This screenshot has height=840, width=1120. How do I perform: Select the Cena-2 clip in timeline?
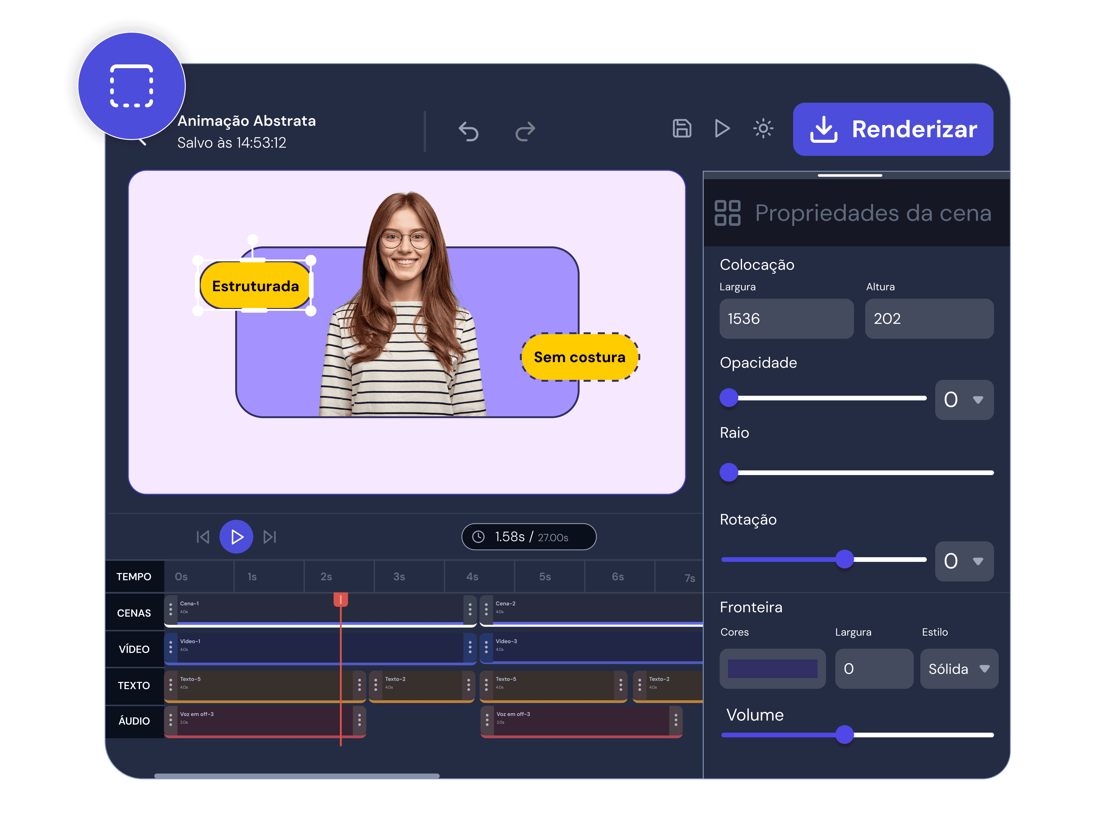coord(591,610)
